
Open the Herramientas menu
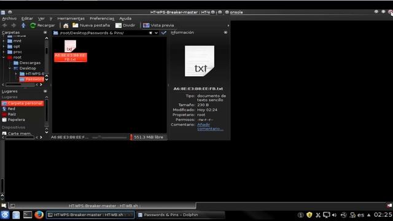(71, 18)
